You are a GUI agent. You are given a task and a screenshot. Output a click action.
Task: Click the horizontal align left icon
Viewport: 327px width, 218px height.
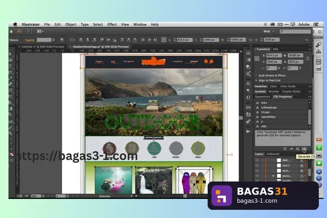tap(81, 40)
